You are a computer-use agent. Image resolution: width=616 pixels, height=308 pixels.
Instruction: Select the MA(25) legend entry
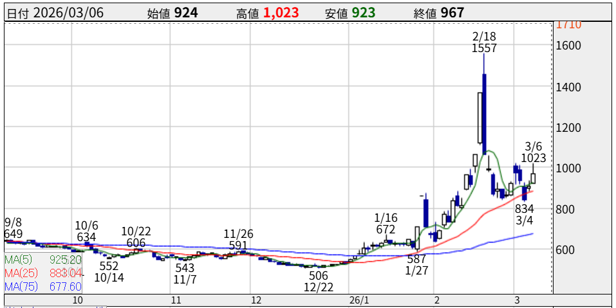[x=42, y=273]
